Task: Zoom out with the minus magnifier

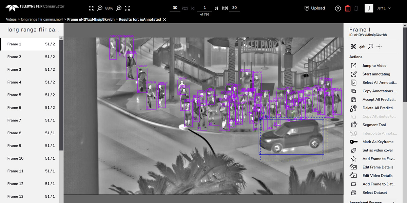Action: click(x=100, y=8)
